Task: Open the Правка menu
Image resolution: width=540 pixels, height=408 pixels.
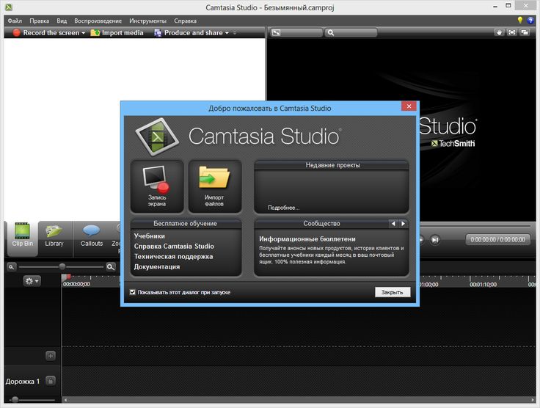Action: (x=40, y=21)
